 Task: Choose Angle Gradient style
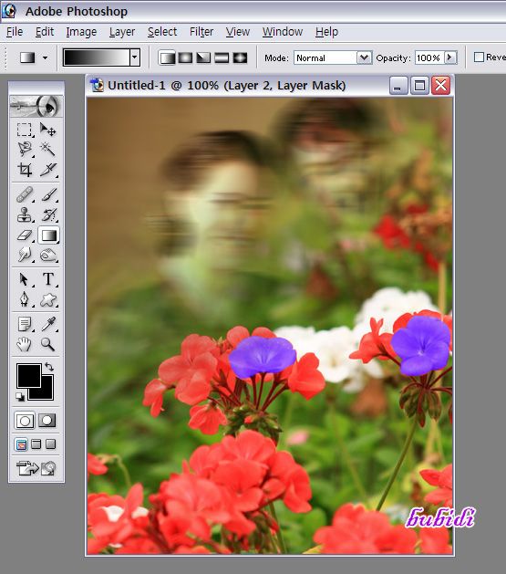pyautogui.click(x=203, y=57)
